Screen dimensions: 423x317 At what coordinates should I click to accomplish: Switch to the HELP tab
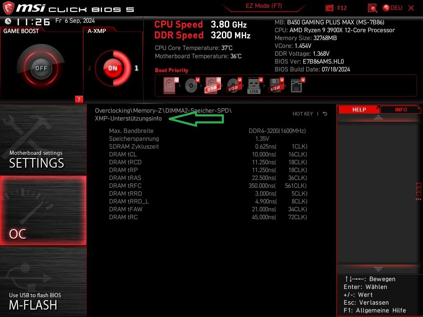tap(359, 109)
